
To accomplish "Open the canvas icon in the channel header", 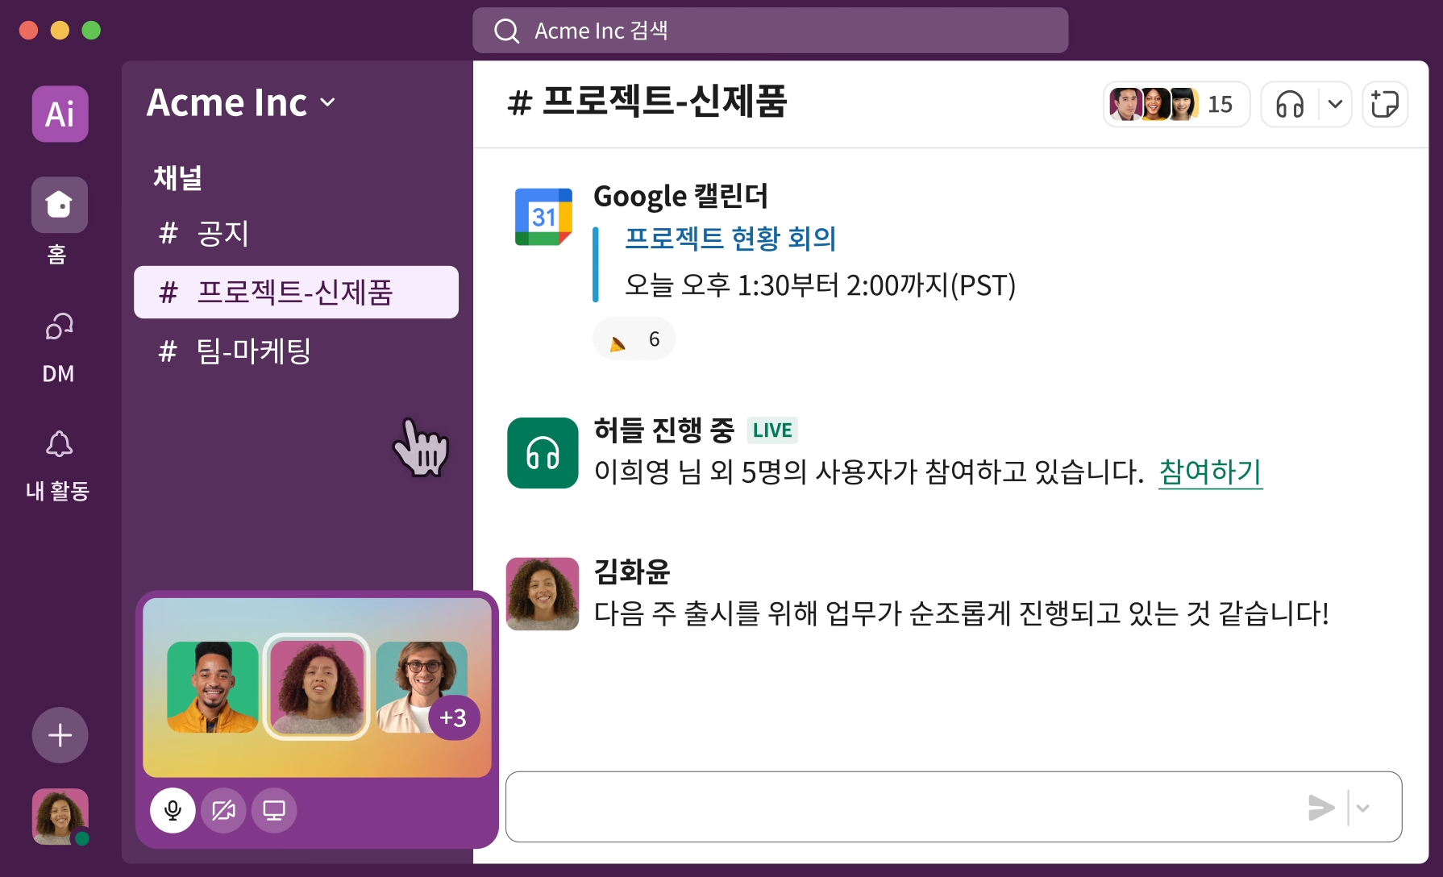I will 1385,104.
